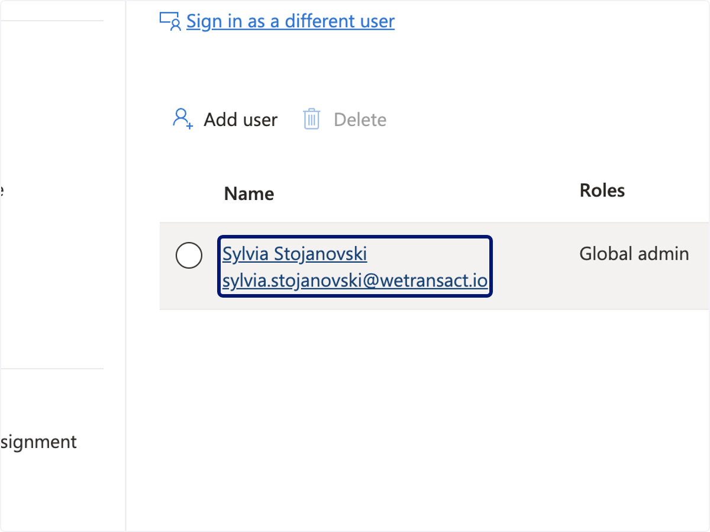Open Sign in as a different user link
The image size is (710, 532).
pyautogui.click(x=291, y=22)
